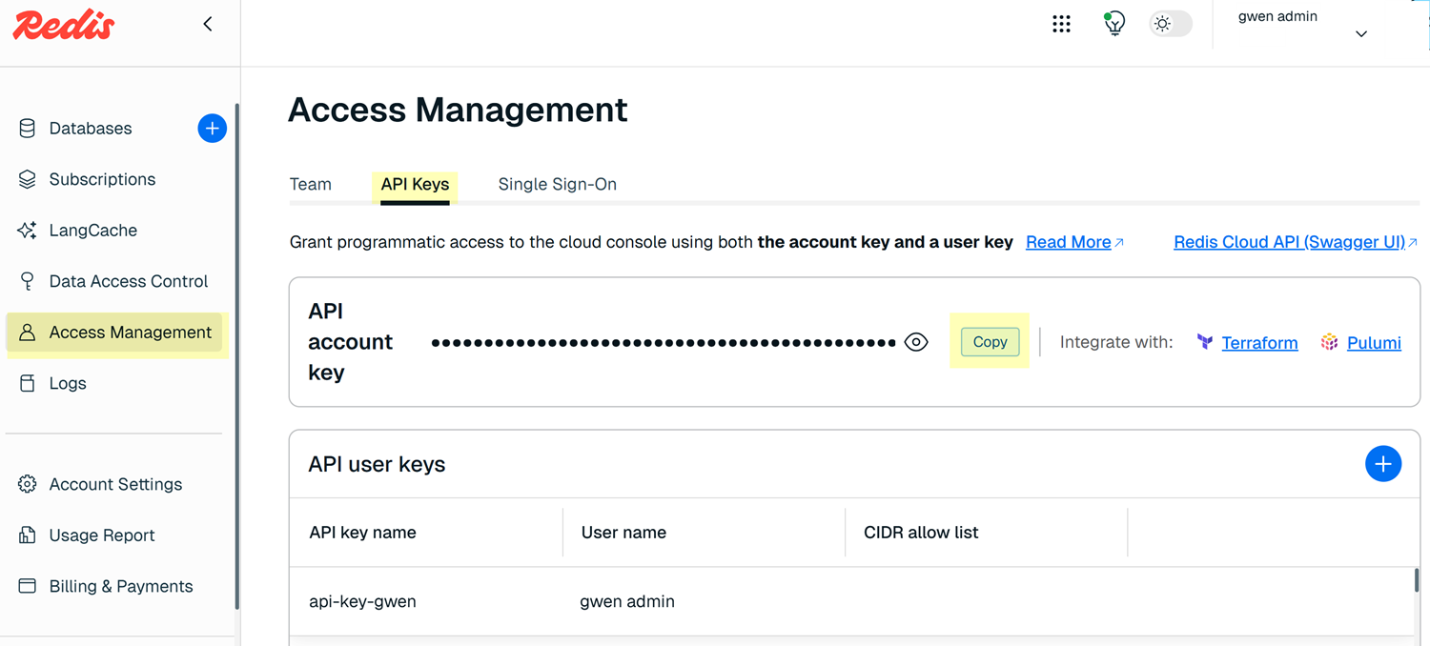Expand the gwen admin user menu

pos(1360,33)
